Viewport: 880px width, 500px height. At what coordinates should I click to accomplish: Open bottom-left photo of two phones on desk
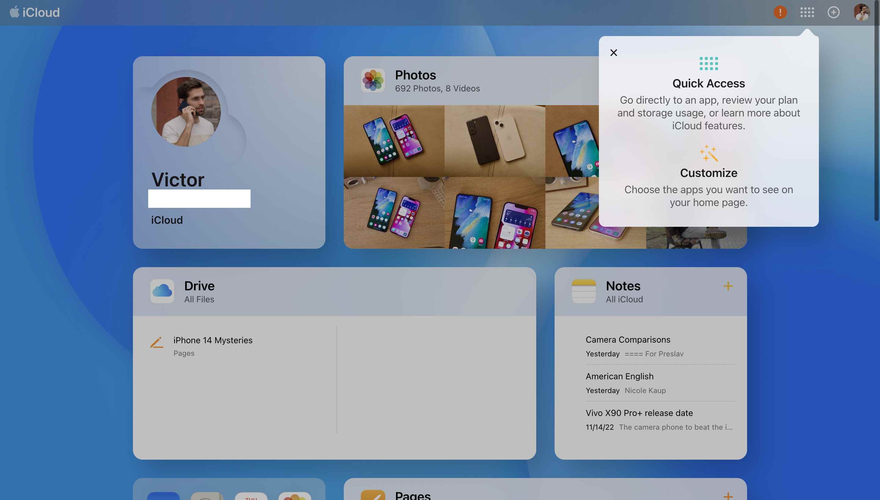pyautogui.click(x=394, y=213)
